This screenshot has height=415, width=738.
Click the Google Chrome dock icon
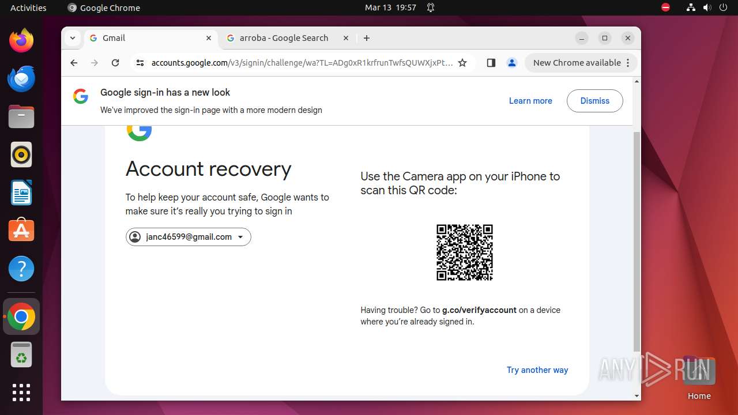(x=21, y=316)
